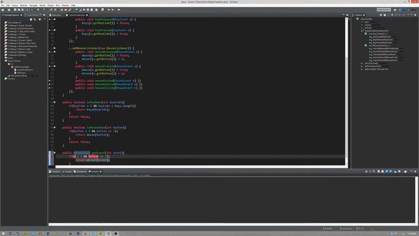The image size is (419, 236).
Task: Click the addMouseListener call in the code
Action: pos(84,48)
